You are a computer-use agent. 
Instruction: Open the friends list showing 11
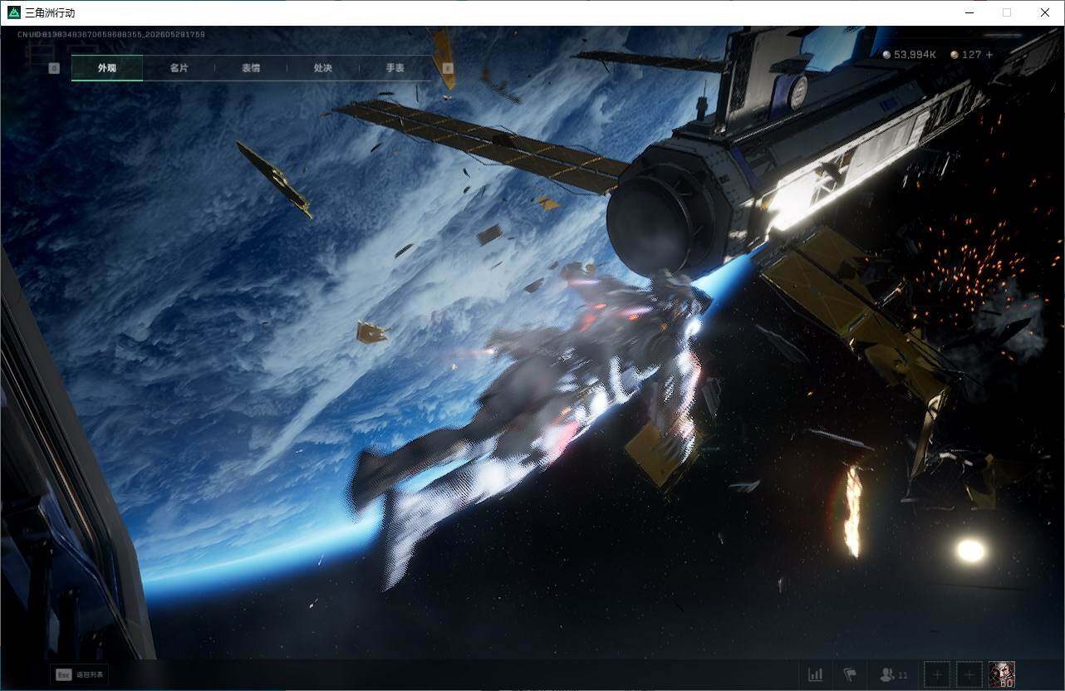(892, 674)
